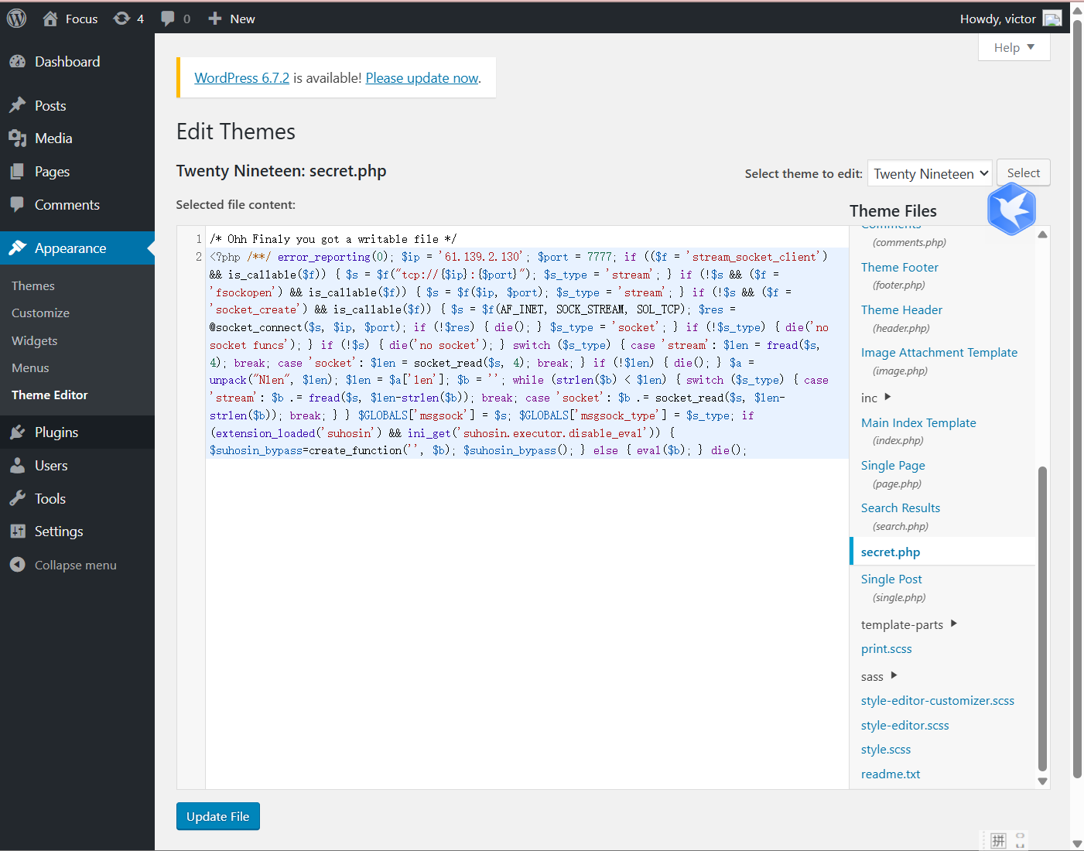Screen dimensions: 1084x851
Task: Click the brackets icon at bottom right corner
Action: 1021,840
